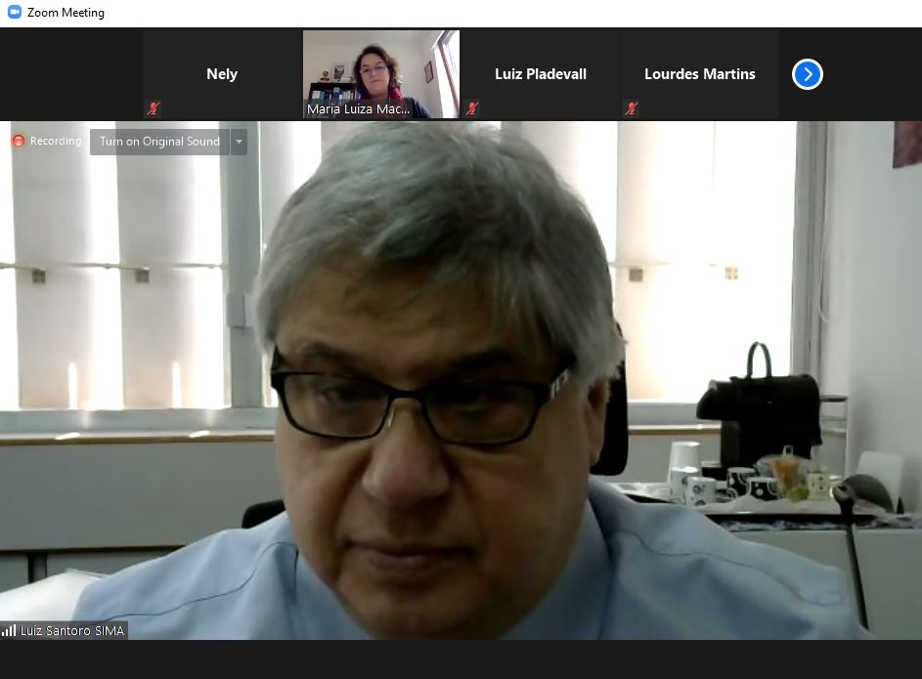Image resolution: width=922 pixels, height=679 pixels.
Task: Click the Recording status text
Action: click(x=56, y=142)
